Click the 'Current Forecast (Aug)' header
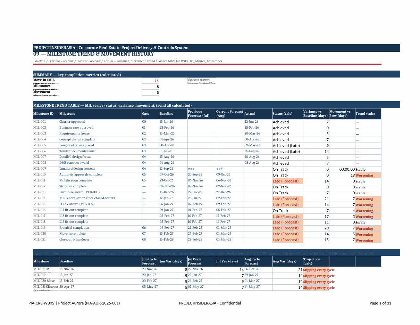 coord(230,114)
